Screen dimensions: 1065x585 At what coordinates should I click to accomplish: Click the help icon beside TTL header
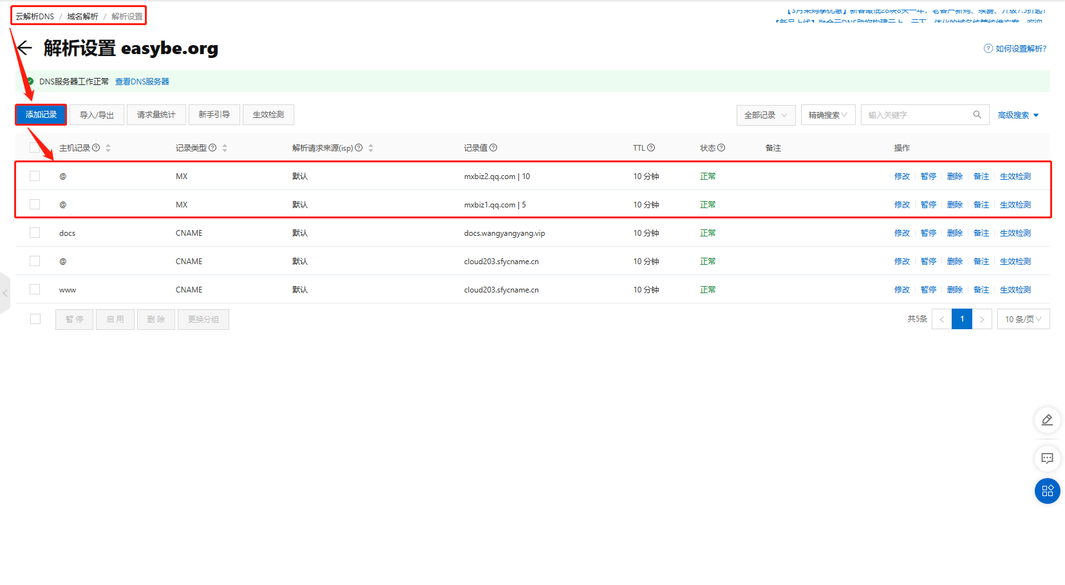[x=651, y=148]
